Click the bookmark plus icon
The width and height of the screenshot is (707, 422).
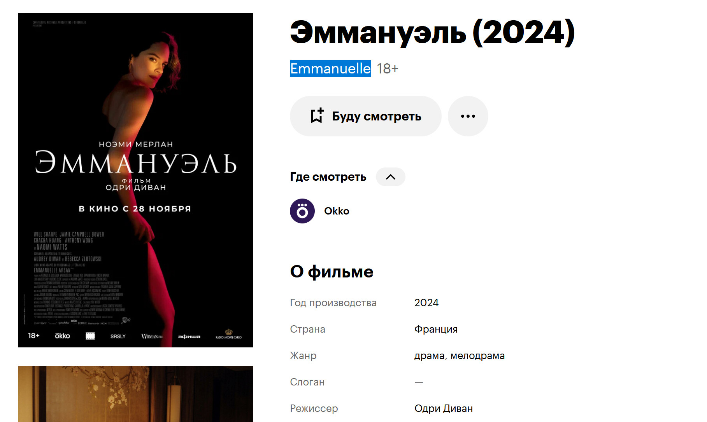(x=317, y=116)
